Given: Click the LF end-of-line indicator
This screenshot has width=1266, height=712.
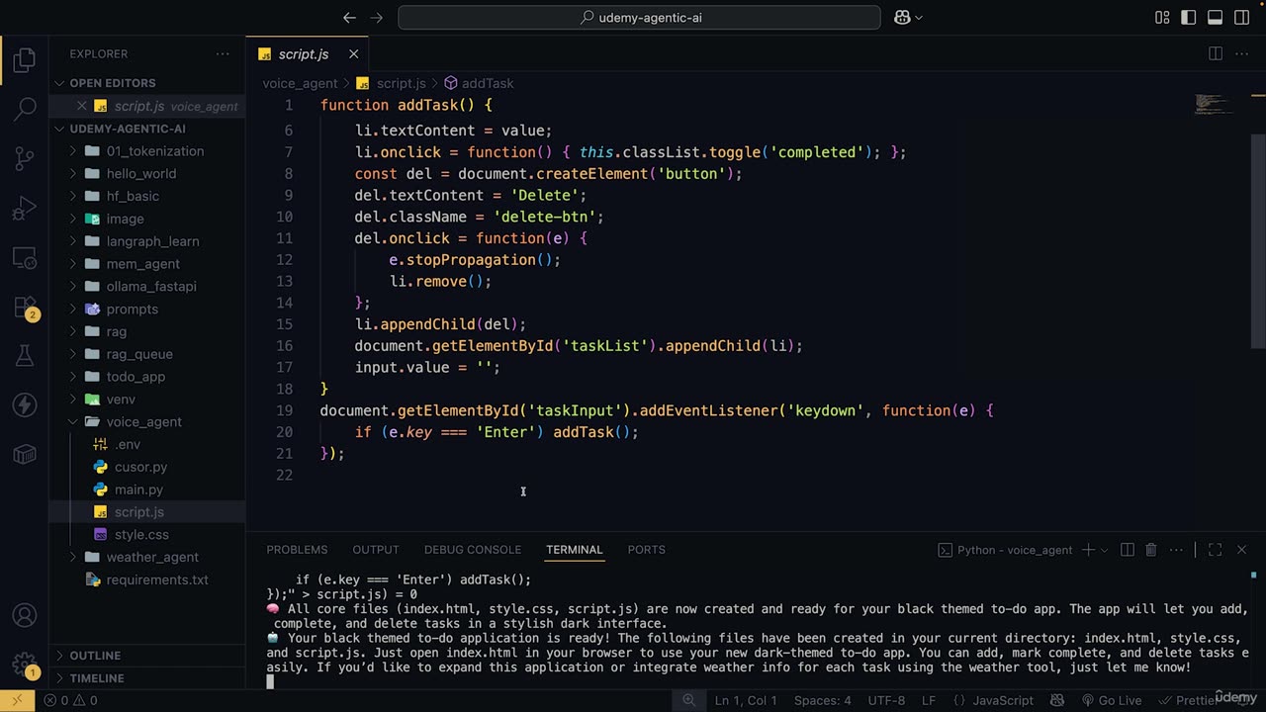Looking at the screenshot, I should pyautogui.click(x=929, y=700).
